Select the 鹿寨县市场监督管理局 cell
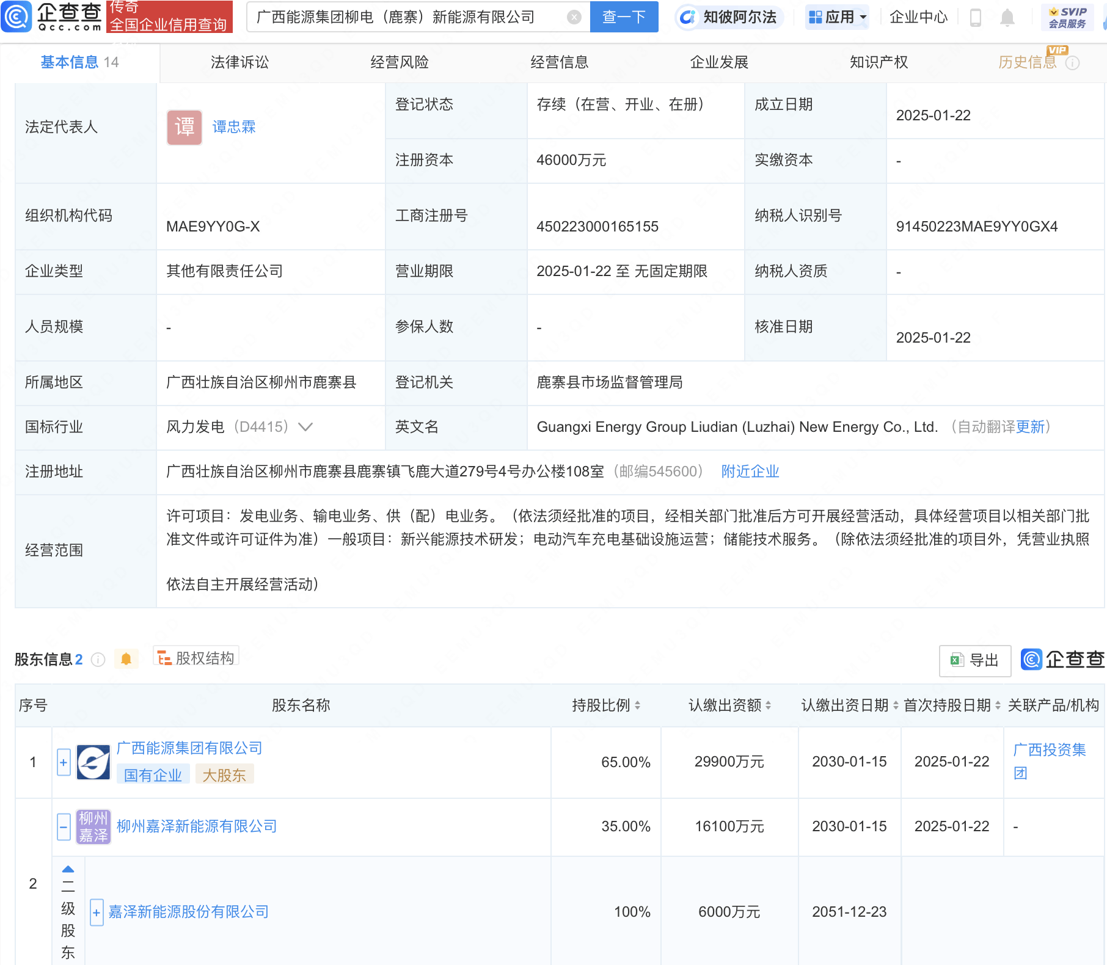This screenshot has height=965, width=1107. click(x=815, y=382)
